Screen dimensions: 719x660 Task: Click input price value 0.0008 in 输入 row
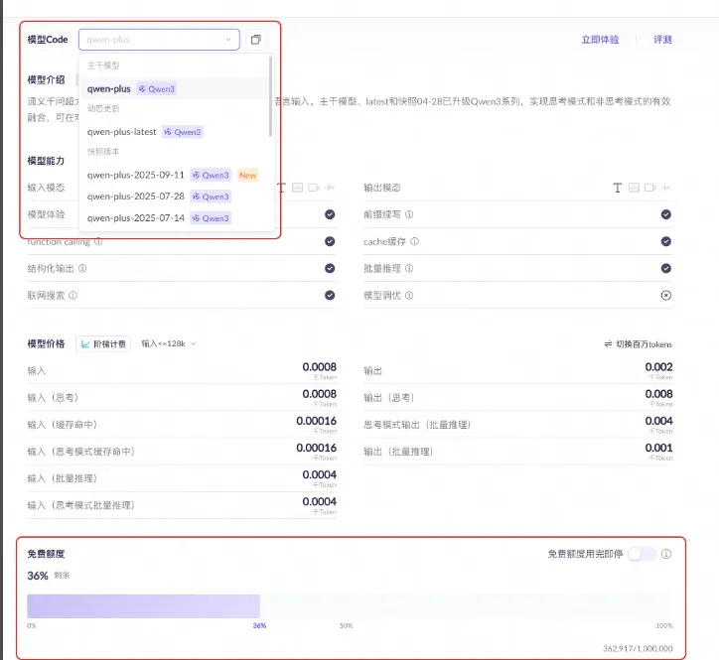(319, 367)
